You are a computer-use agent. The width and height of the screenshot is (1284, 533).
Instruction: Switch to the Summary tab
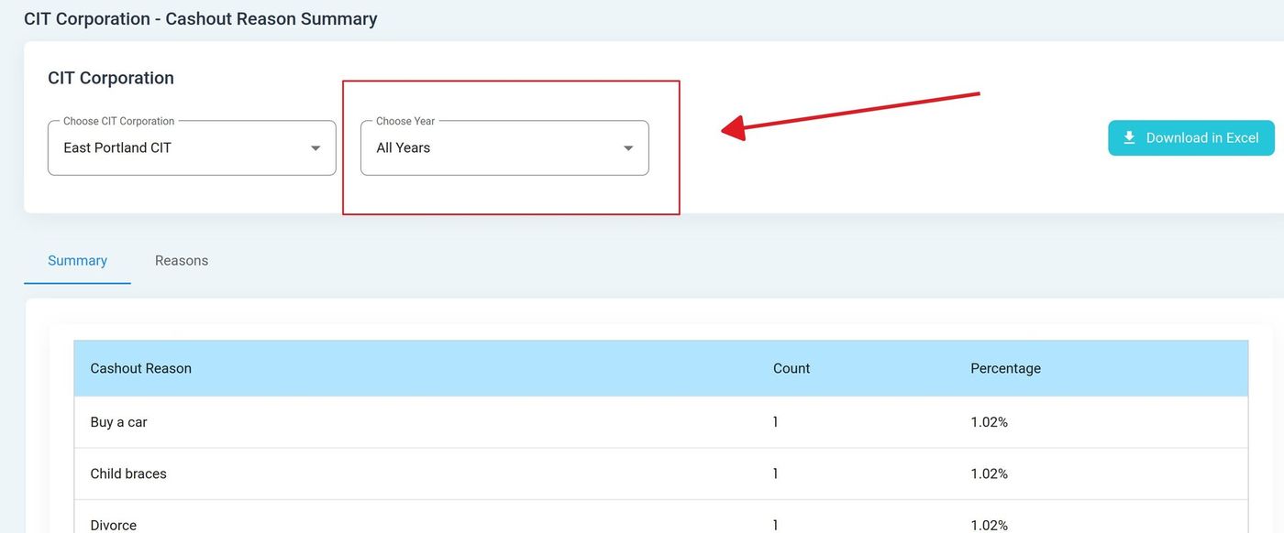77,261
